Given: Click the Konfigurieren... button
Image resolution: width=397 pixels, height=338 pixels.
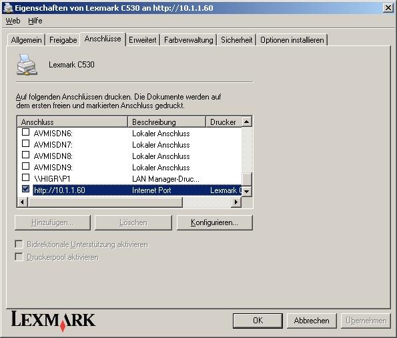Looking at the screenshot, I should [x=214, y=222].
